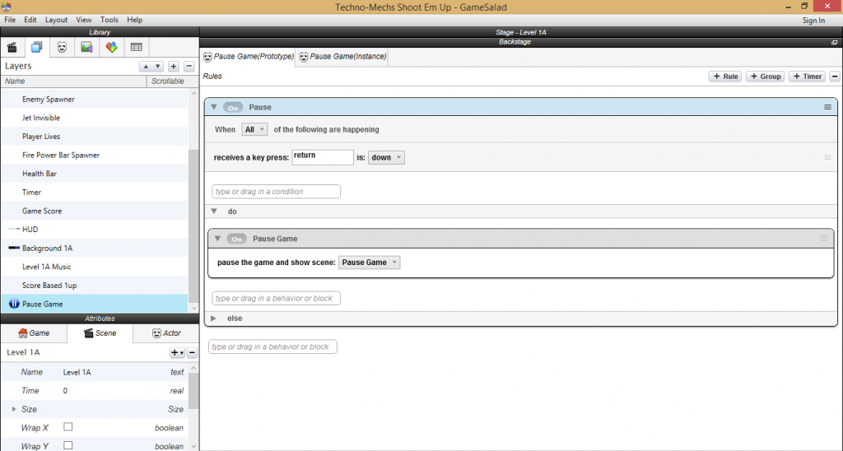Click the Attributes list vertical scrollbar
843x451 pixels.
point(194,391)
